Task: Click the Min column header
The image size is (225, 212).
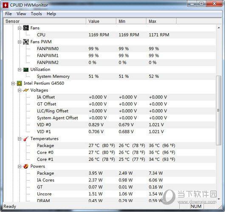Action: (x=131, y=21)
